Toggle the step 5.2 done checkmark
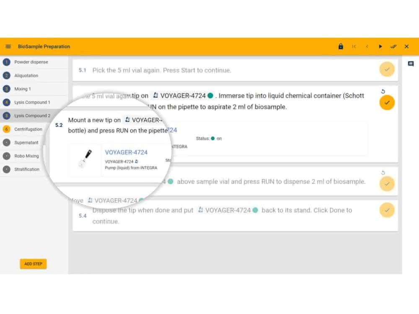This screenshot has width=419, height=314. [387, 103]
